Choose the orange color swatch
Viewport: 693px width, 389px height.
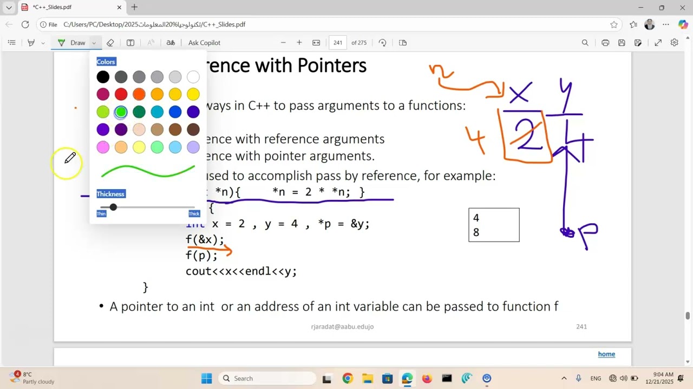pos(139,95)
